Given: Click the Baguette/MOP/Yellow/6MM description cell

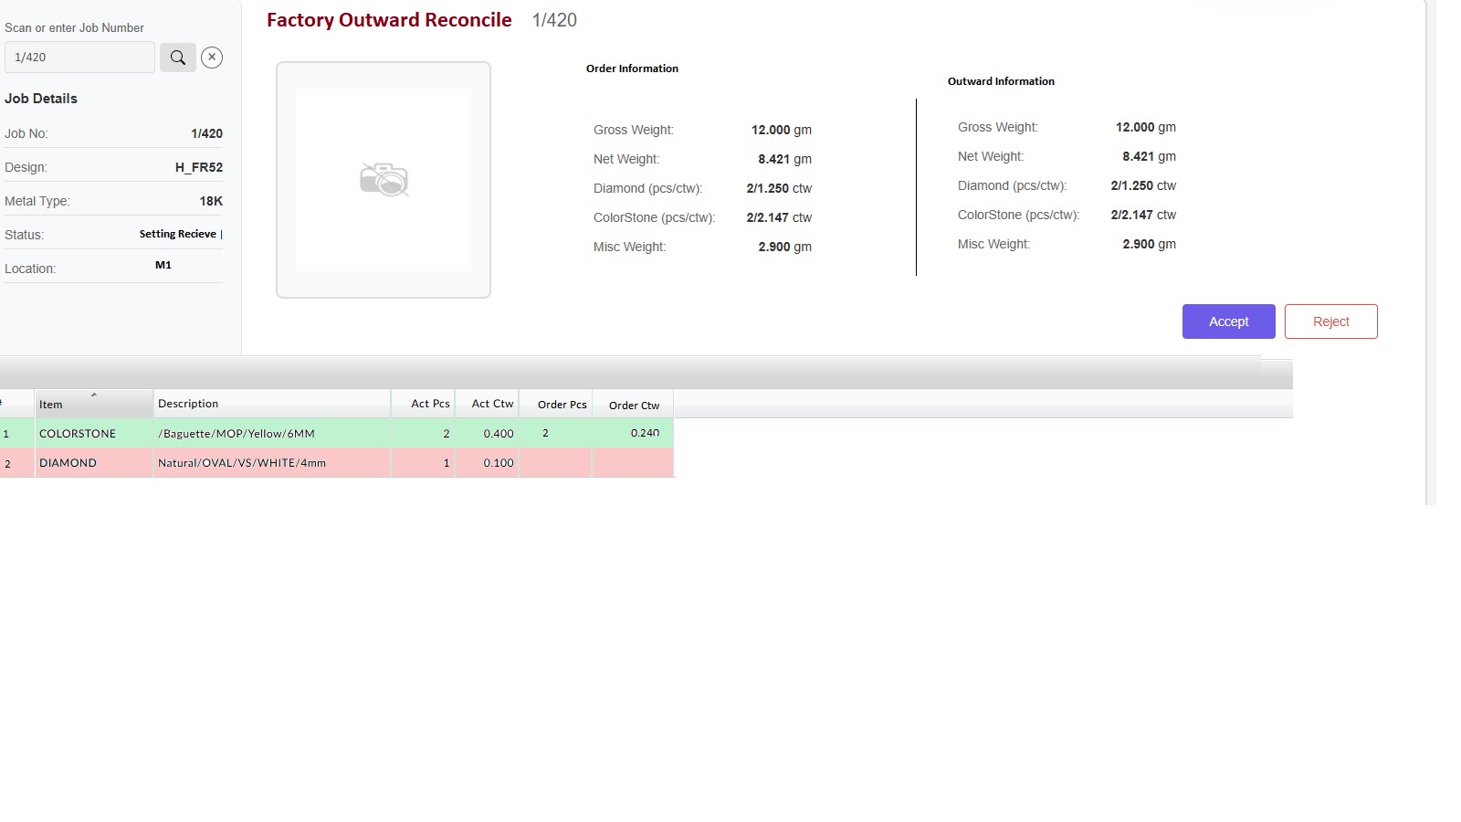Looking at the screenshot, I should click(x=271, y=434).
